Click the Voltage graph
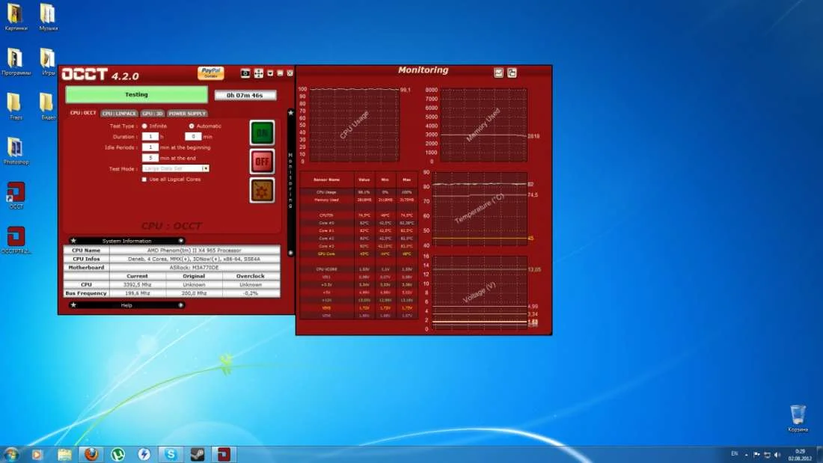Image resolution: width=823 pixels, height=463 pixels. [479, 292]
